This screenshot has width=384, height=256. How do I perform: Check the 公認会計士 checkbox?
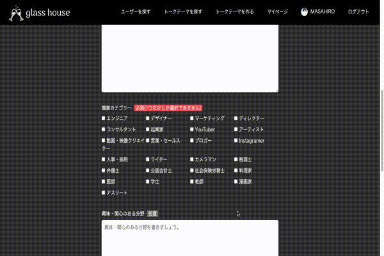[147, 170]
